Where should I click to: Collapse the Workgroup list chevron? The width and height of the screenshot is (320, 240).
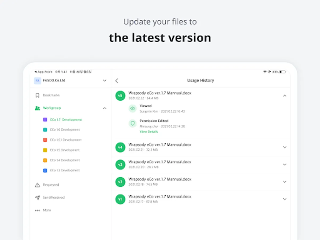pyautogui.click(x=105, y=108)
